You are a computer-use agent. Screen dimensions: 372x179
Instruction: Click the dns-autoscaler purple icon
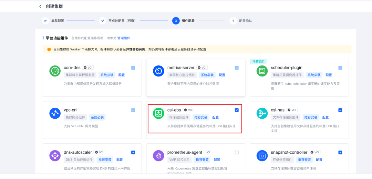55,156
